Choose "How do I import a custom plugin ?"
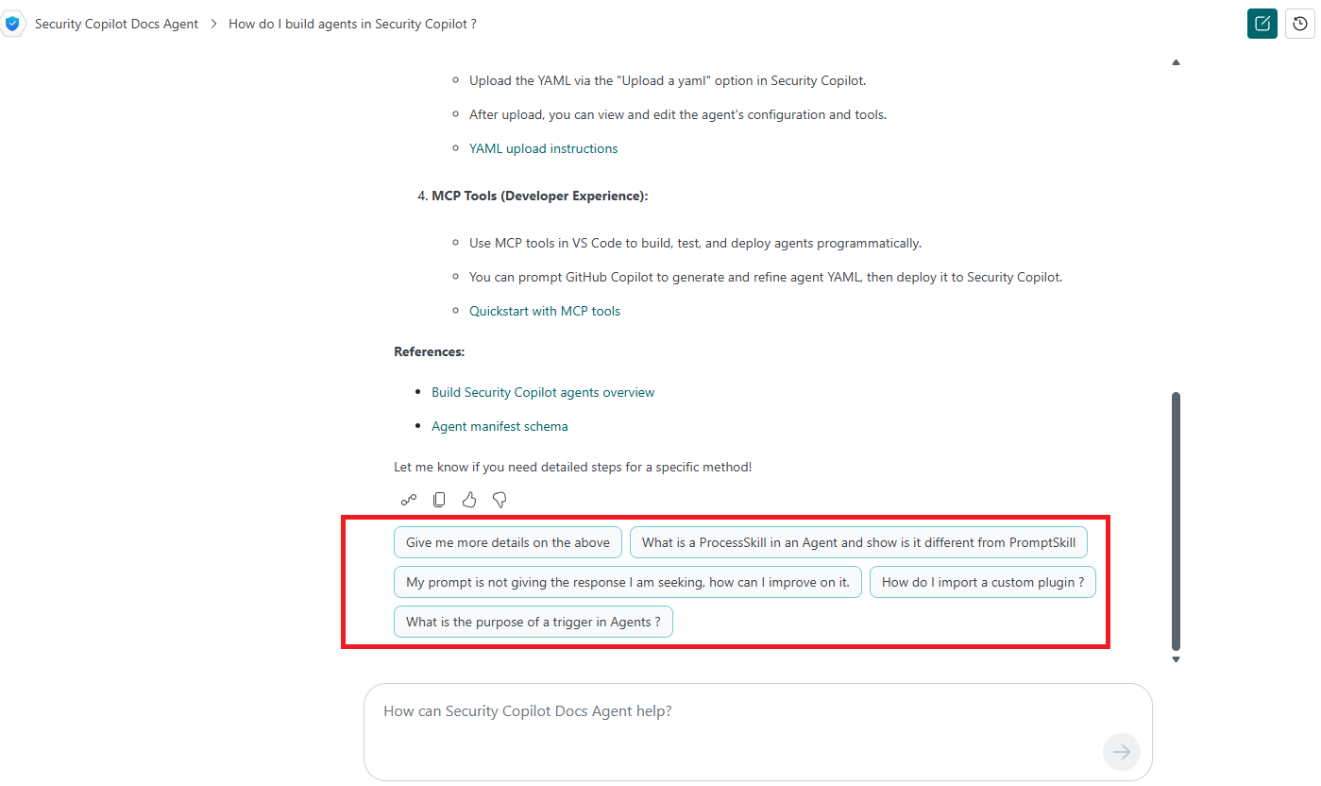 pos(982,582)
